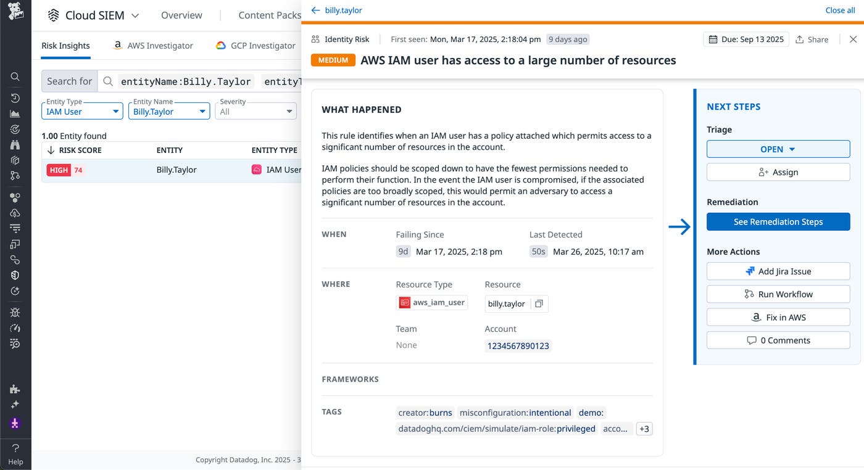Open search from the left sidebar magnifier
This screenshot has width=864, height=470.
click(15, 76)
